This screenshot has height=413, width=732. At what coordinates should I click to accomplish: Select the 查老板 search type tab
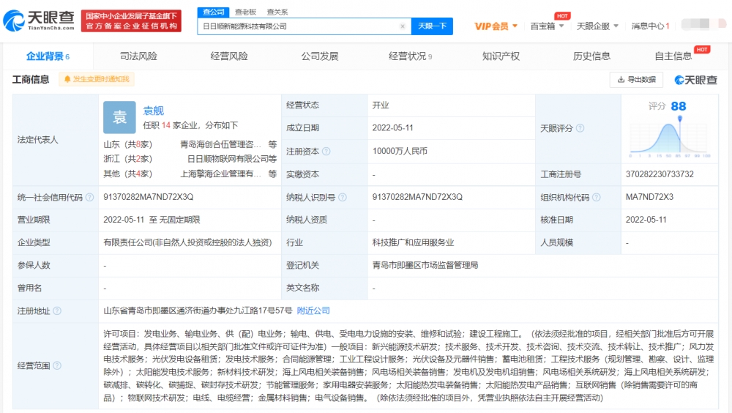pos(245,12)
